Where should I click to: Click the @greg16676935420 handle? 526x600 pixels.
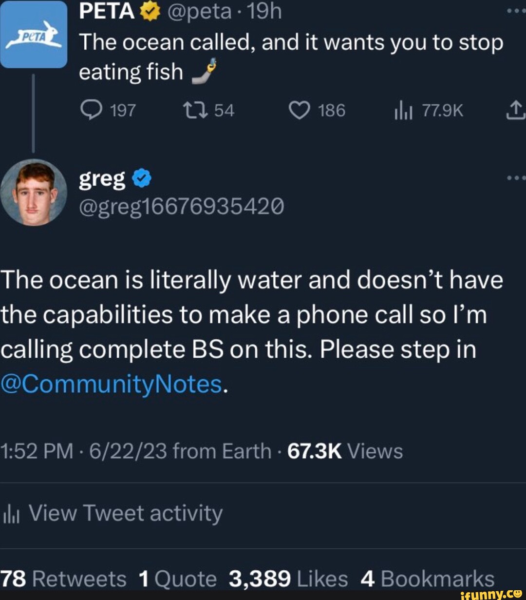pos(181,208)
